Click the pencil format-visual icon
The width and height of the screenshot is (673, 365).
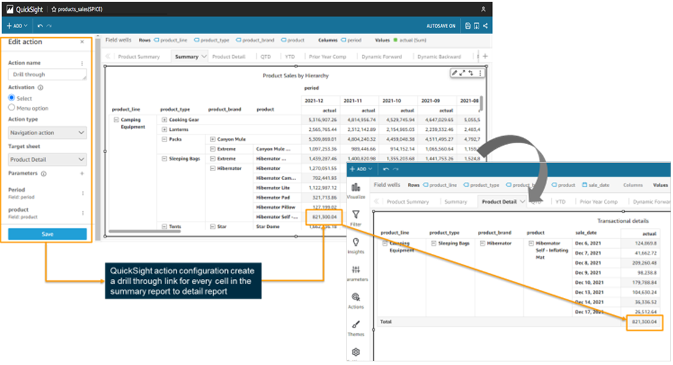tap(455, 73)
